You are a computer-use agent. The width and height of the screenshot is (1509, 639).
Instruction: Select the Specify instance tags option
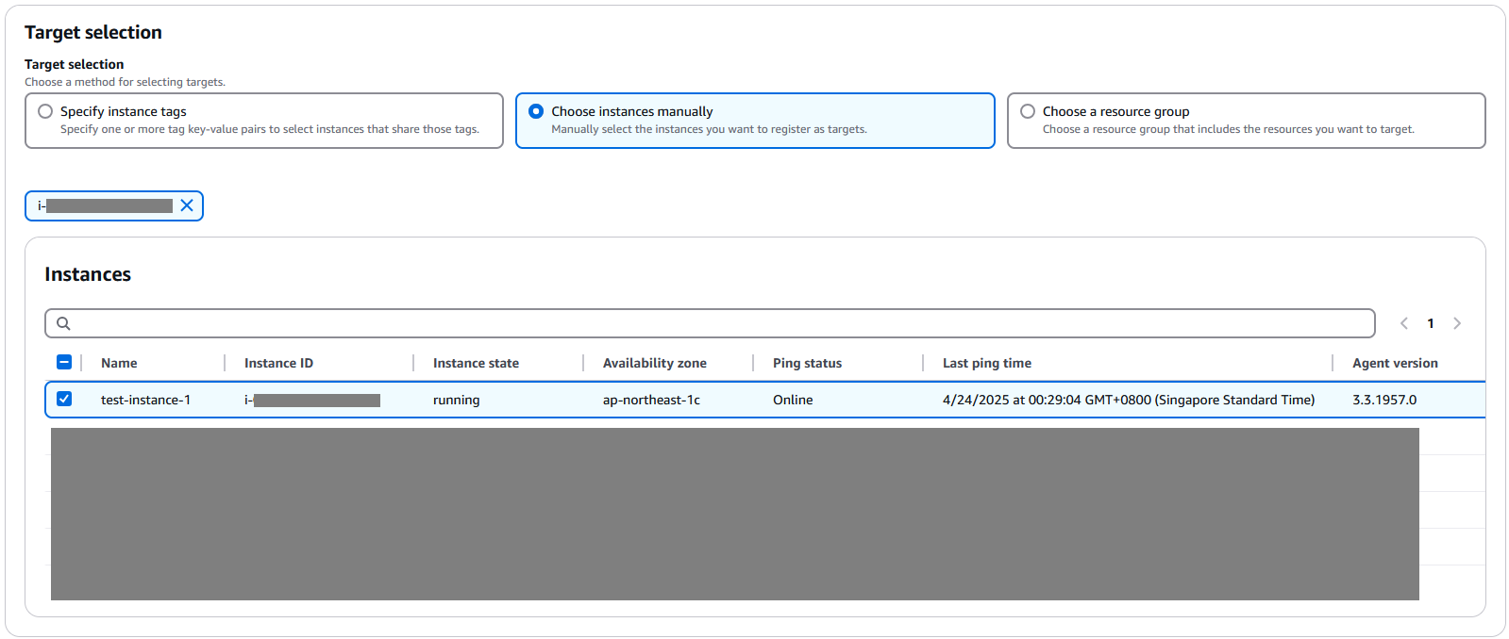click(264, 121)
